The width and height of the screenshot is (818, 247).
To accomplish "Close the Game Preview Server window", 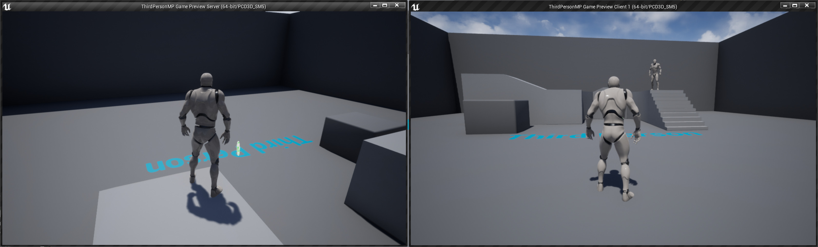I will [397, 5].
